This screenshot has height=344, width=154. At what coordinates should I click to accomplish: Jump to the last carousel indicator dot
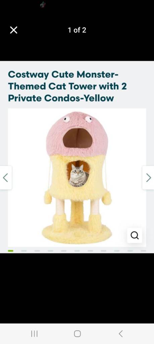[x=144, y=251]
